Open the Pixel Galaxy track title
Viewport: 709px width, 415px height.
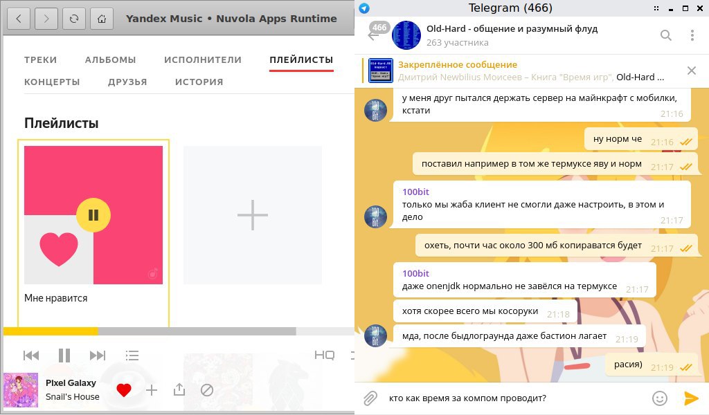pyautogui.click(x=71, y=383)
